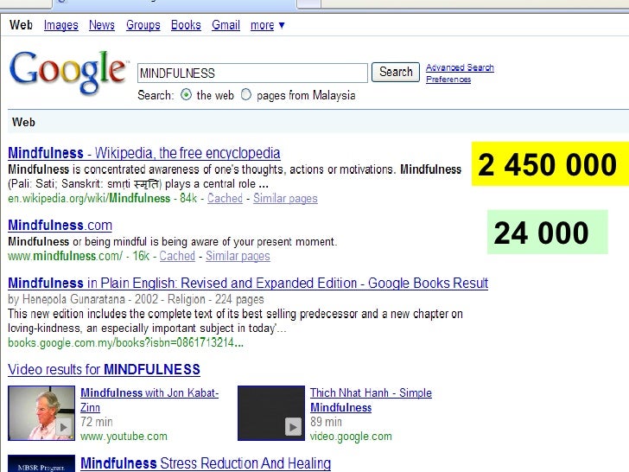Switch to News search
This screenshot has height=472, width=629.
(x=101, y=25)
